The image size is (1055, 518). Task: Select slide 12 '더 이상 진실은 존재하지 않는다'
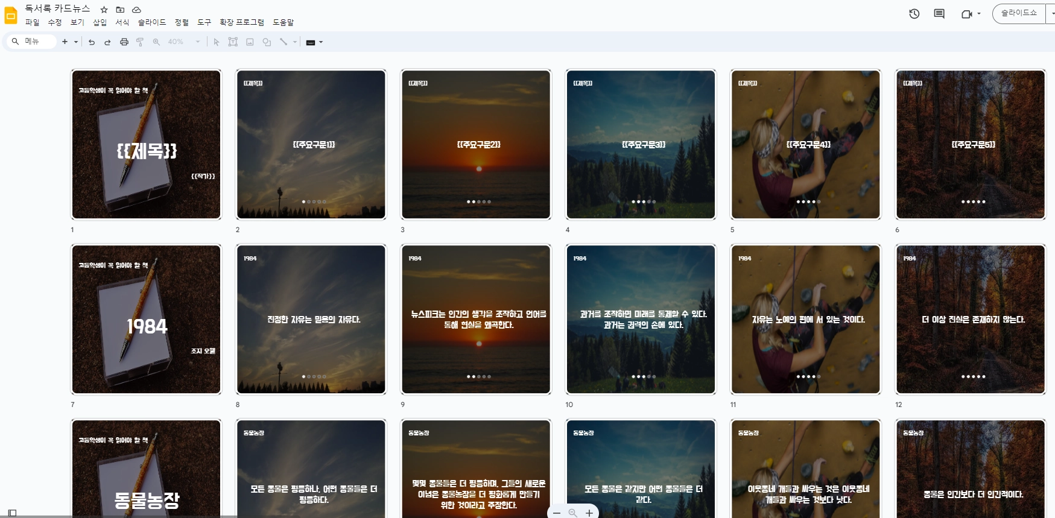971,320
